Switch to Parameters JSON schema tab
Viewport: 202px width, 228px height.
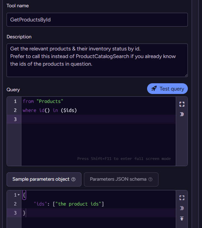tap(121, 179)
